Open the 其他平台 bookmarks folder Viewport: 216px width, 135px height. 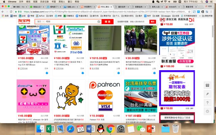pyautogui.click(x=106, y=16)
